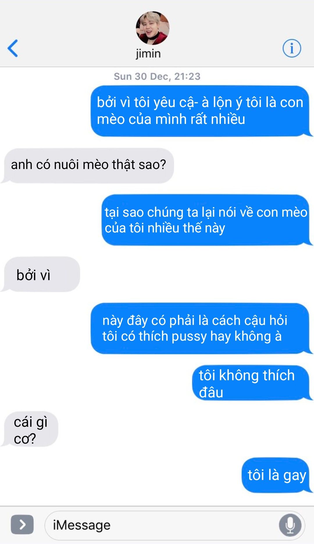Tap the gray 'bởi vì' bubble
The height and width of the screenshot is (544, 314).
41,274
